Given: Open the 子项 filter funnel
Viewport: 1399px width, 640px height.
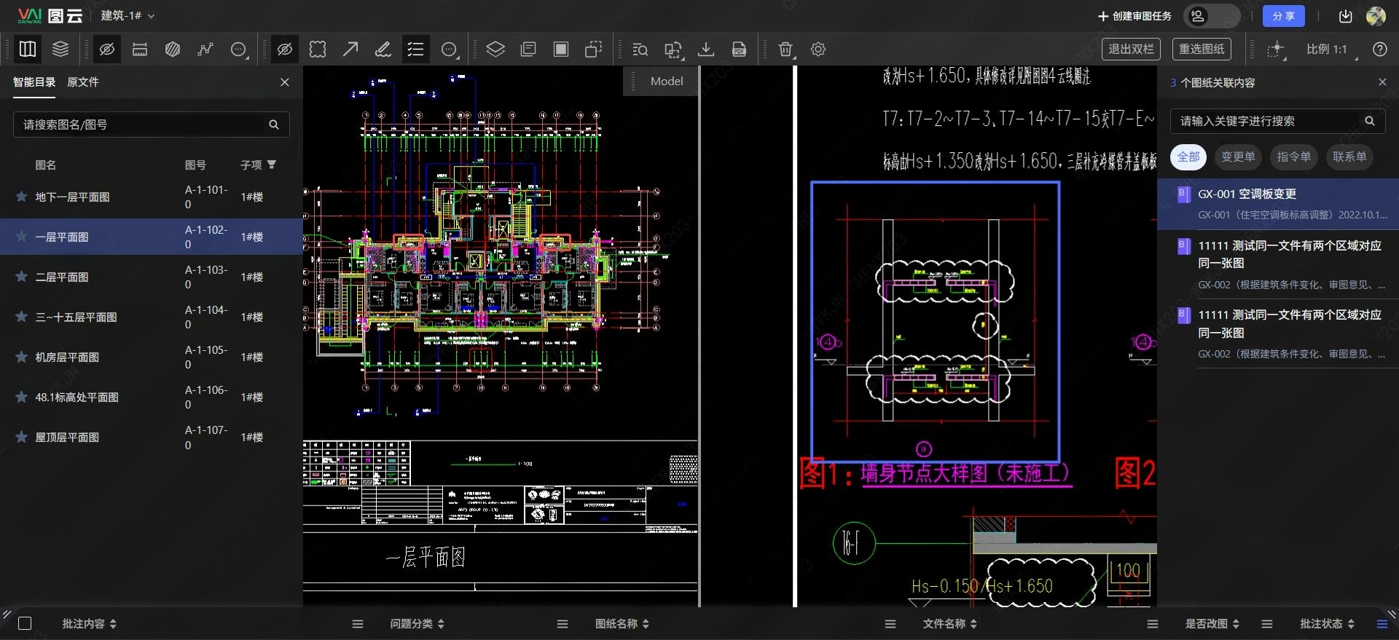Looking at the screenshot, I should pyautogui.click(x=272, y=165).
